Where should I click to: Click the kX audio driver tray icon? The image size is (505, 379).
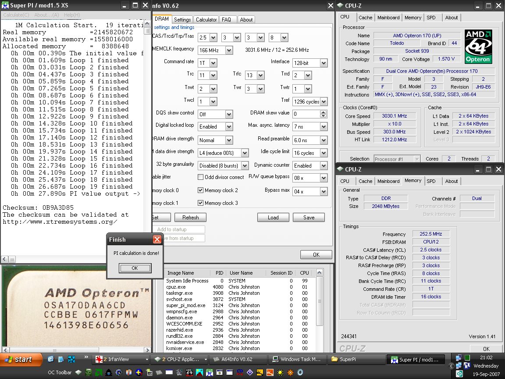click(x=467, y=365)
